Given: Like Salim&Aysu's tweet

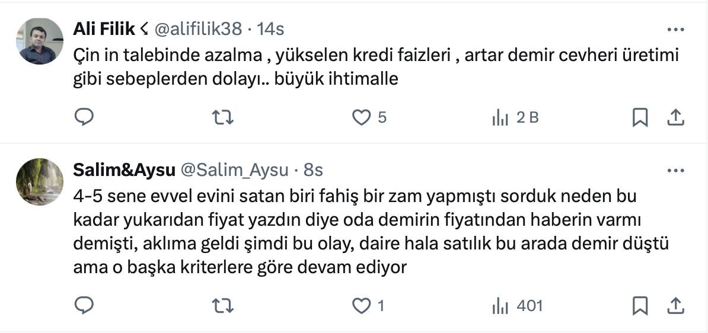Looking at the screenshot, I should (361, 306).
